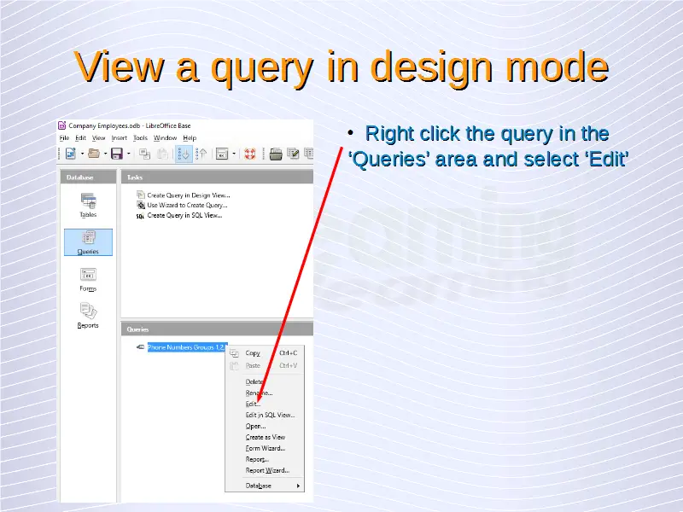Viewport: 683px width, 512px height.
Task: Click the Copy toolbar icon
Action: tap(143, 154)
